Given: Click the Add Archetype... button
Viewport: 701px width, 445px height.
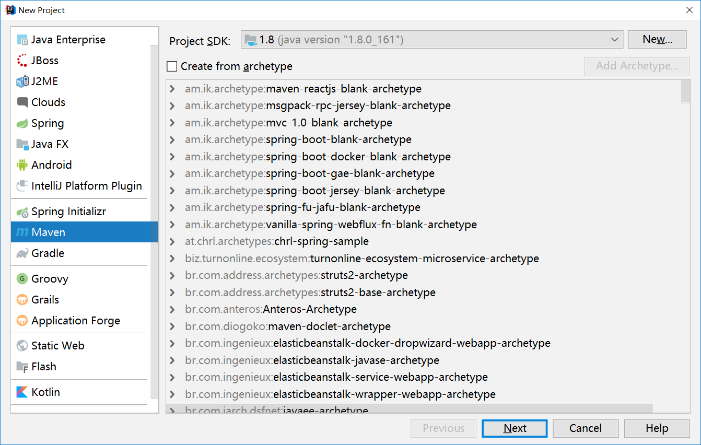Looking at the screenshot, I should click(x=637, y=66).
